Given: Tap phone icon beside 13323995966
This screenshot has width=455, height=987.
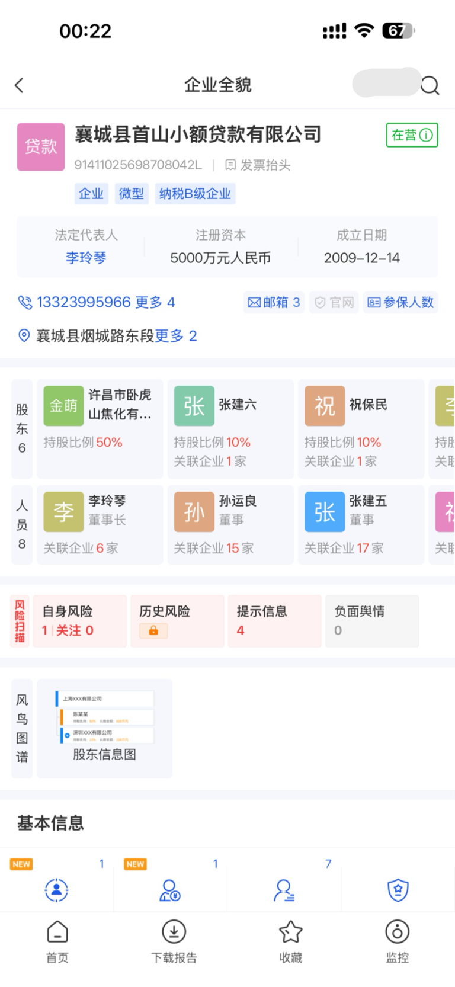Looking at the screenshot, I should tap(25, 303).
